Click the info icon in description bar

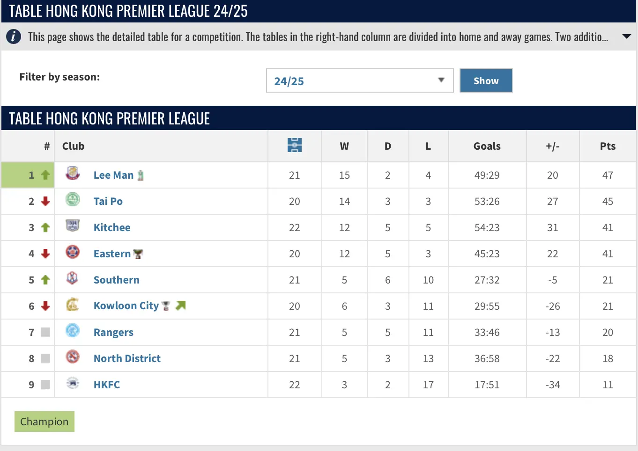tap(14, 36)
